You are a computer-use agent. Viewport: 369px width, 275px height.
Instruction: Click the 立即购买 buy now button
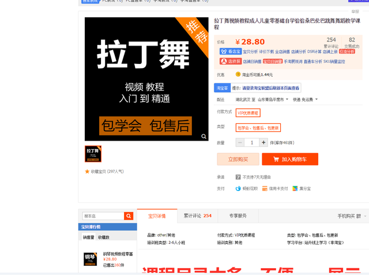pyautogui.click(x=238, y=159)
